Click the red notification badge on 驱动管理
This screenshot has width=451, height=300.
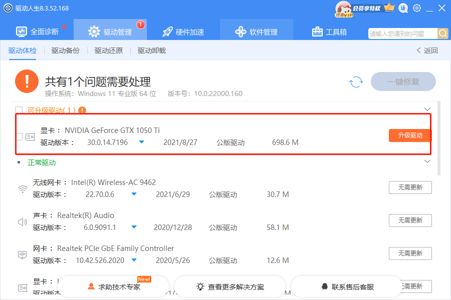[141, 24]
